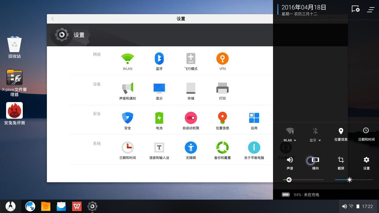Switch to Settings gear in the taskbar
379x213 pixels.
click(x=92, y=206)
